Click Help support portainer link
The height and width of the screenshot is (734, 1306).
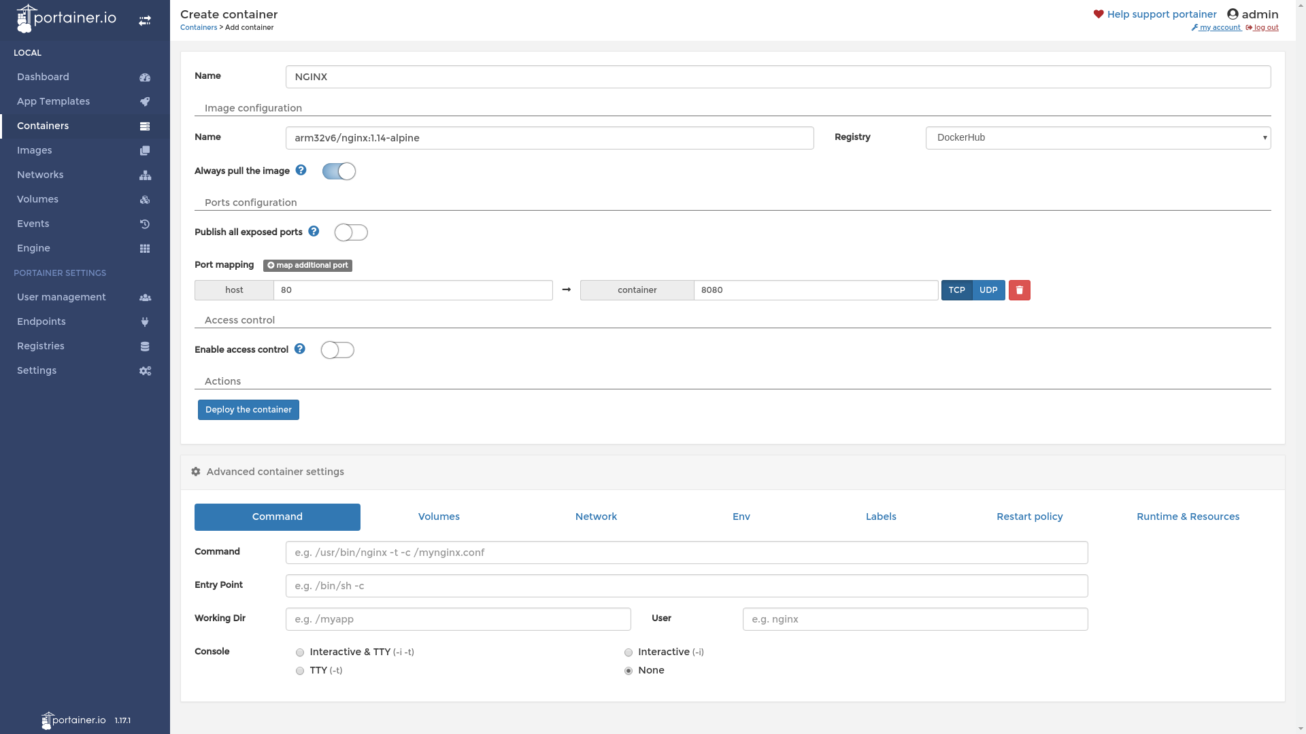click(x=1162, y=14)
